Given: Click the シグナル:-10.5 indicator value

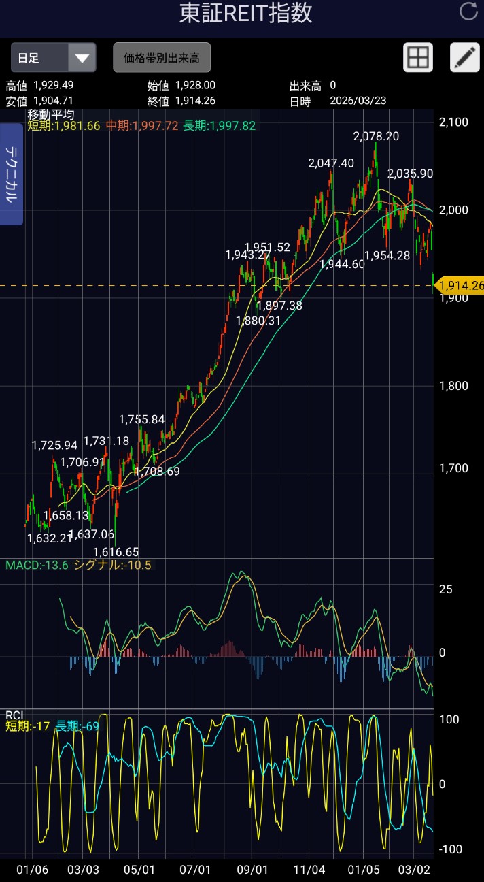Looking at the screenshot, I should pos(112,565).
